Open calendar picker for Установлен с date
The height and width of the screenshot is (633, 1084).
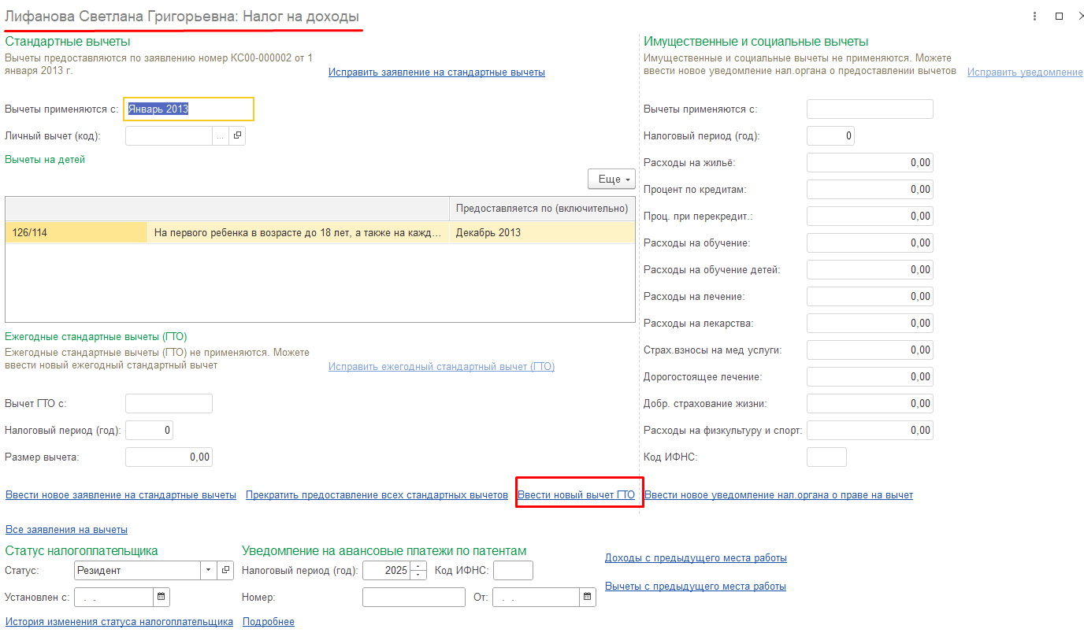coord(161,598)
